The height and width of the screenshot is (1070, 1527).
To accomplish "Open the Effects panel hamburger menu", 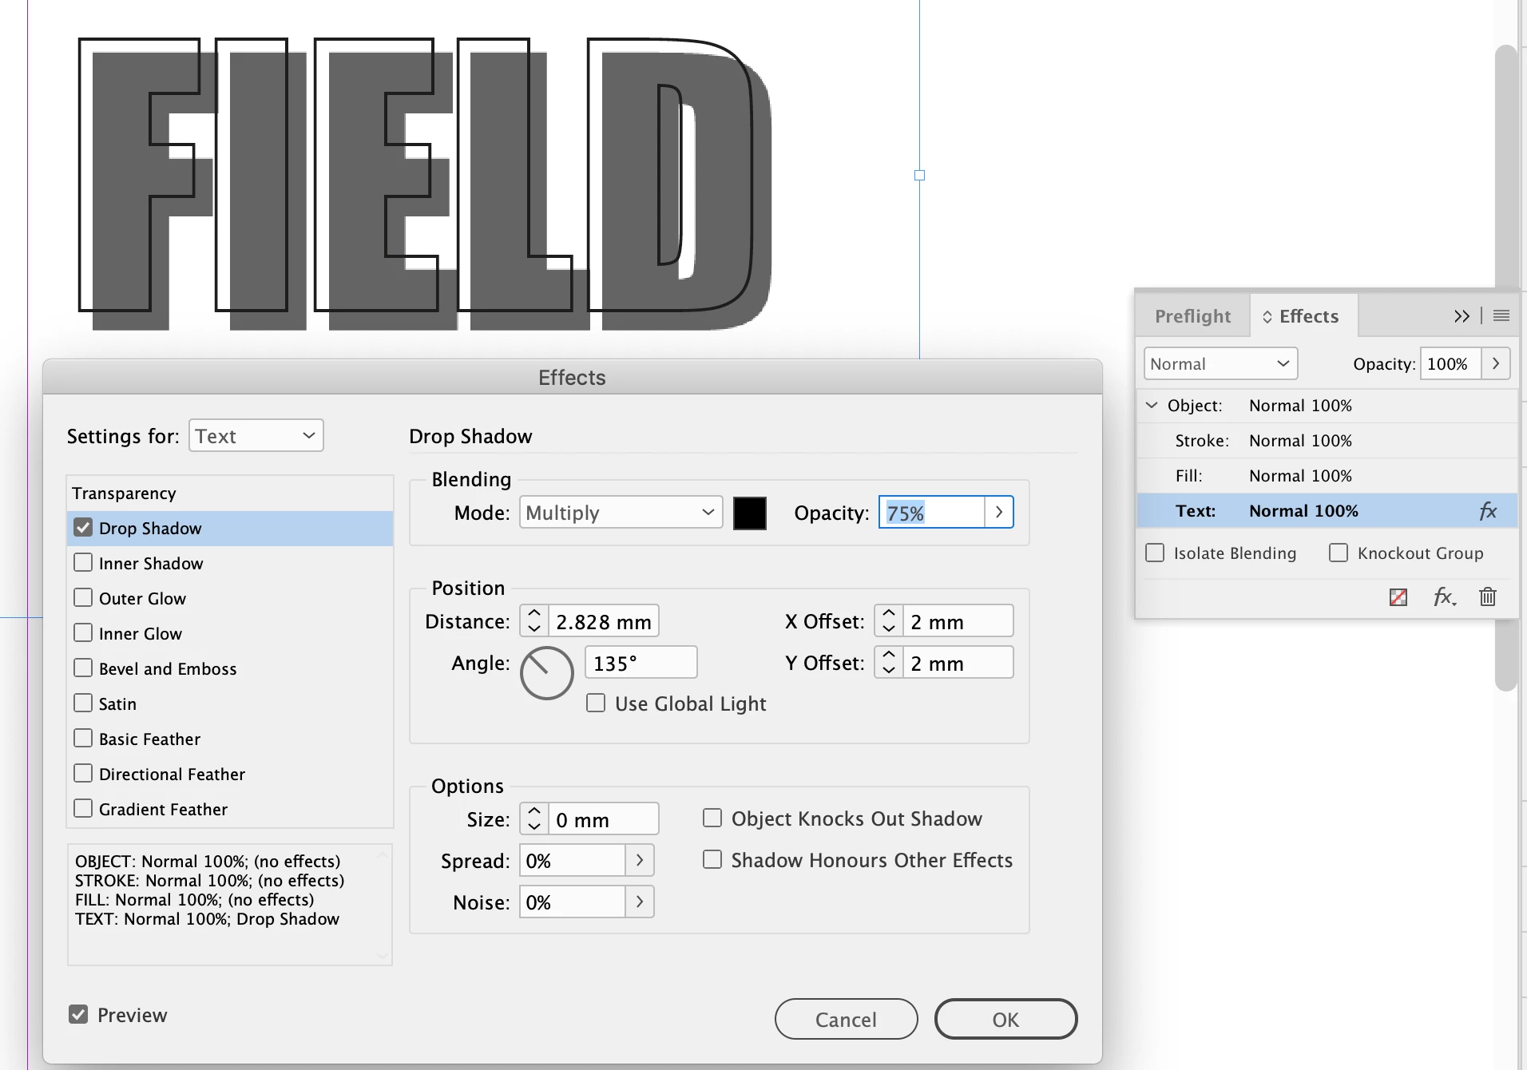I will point(1501,315).
